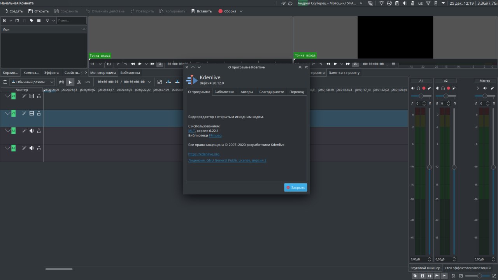Open A2 track effects wand icon
Image resolution: width=498 pixels, height=280 pixels.
(24, 148)
